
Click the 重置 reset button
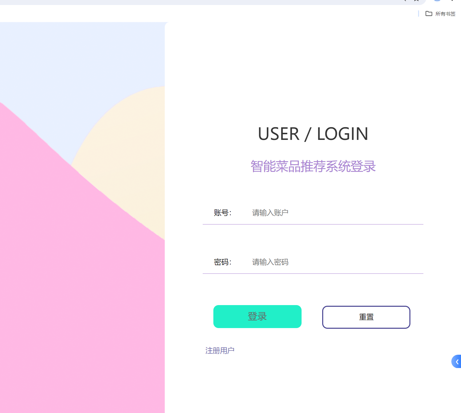coord(366,317)
